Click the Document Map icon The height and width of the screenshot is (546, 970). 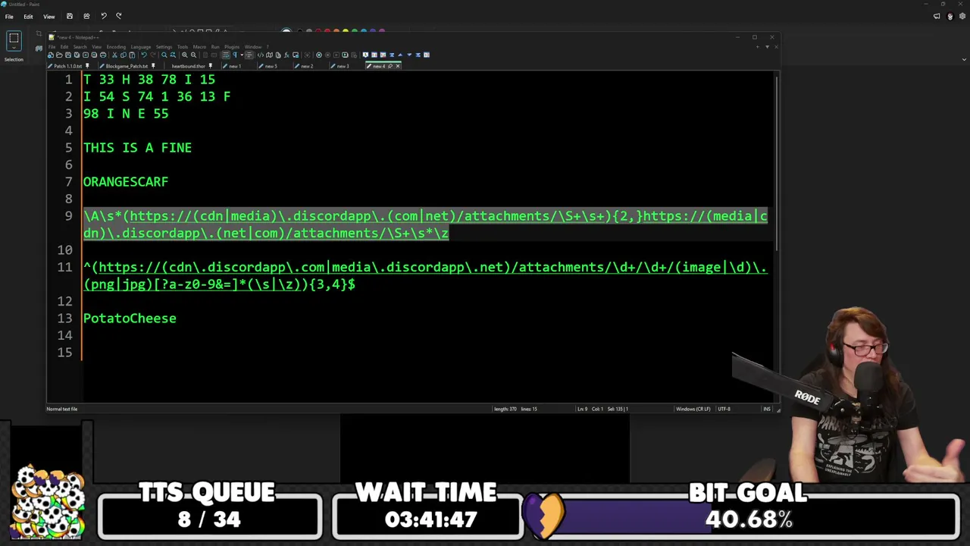point(269,55)
